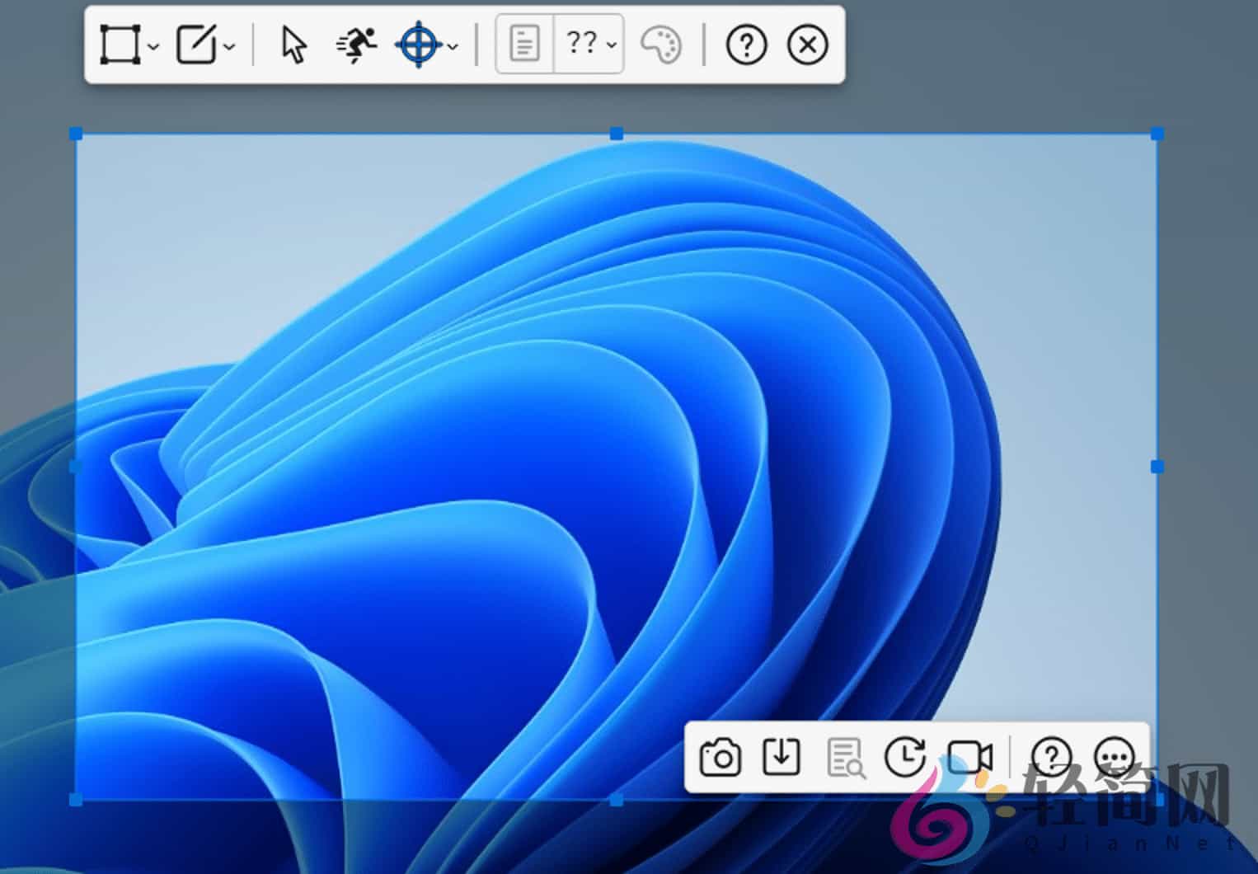Start the timed delay capture clock icon
The width and height of the screenshot is (1258, 874).
pos(904,757)
